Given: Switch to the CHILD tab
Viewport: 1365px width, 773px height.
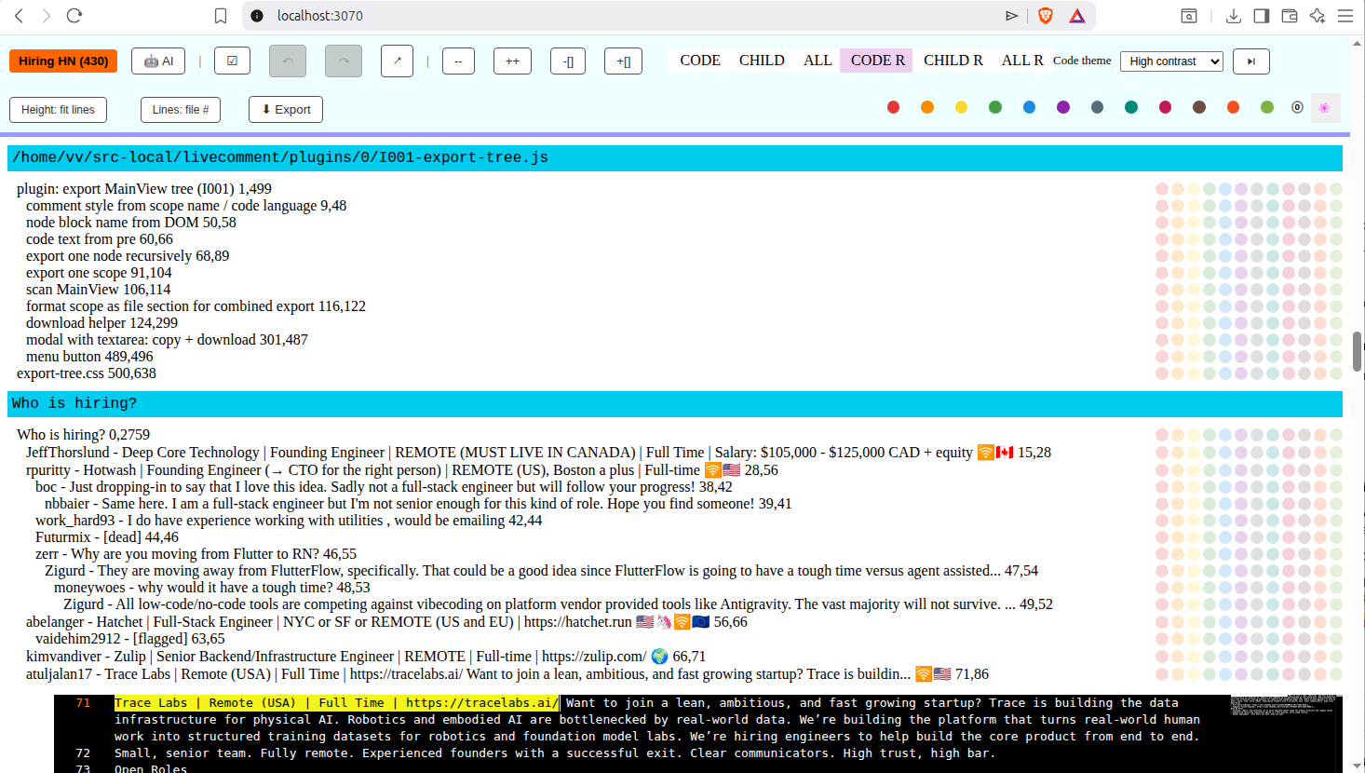Looking at the screenshot, I should tap(762, 61).
